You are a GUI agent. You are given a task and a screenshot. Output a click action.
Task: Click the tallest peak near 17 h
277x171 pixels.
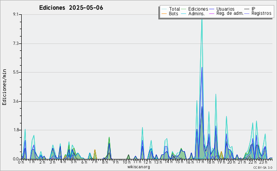click(x=202, y=17)
